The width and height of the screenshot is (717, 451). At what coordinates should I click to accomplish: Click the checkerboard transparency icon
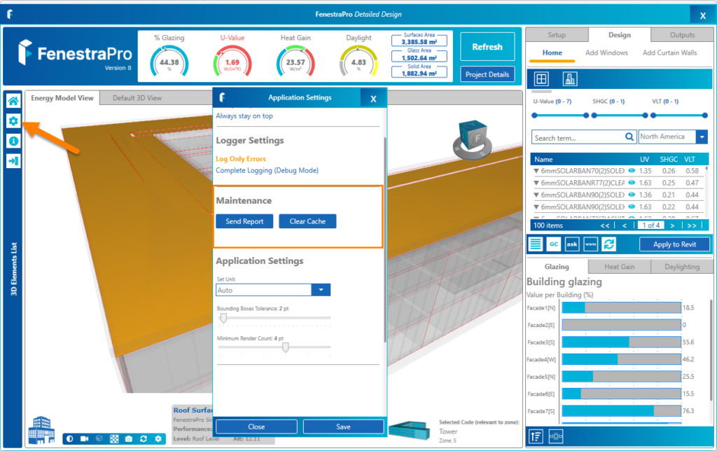pyautogui.click(x=114, y=438)
